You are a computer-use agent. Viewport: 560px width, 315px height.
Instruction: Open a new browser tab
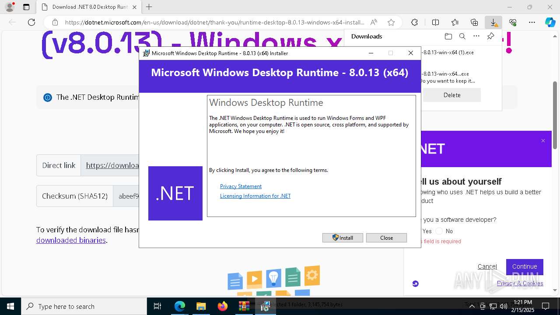click(x=149, y=7)
